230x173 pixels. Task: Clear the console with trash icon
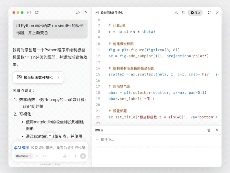pos(209,130)
